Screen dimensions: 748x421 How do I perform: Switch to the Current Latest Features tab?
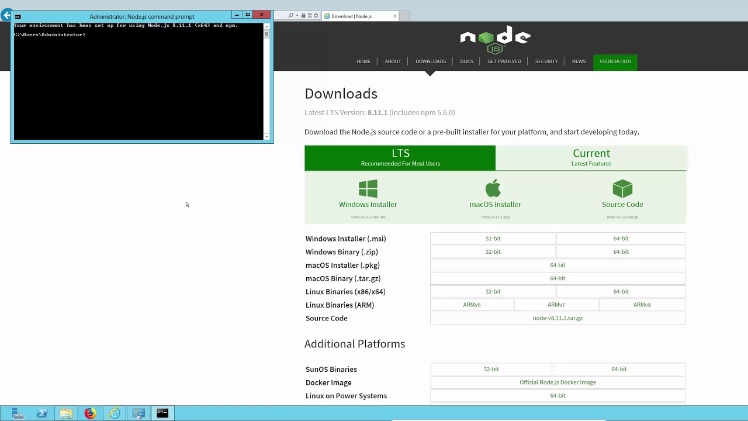coord(591,158)
